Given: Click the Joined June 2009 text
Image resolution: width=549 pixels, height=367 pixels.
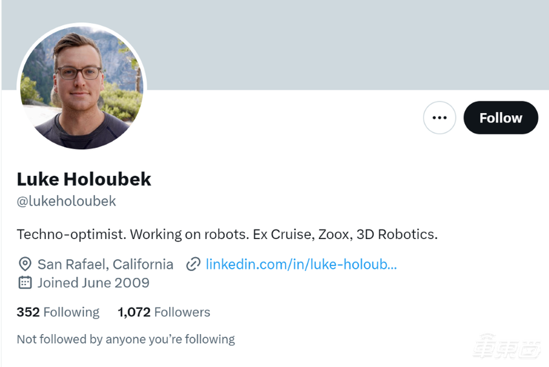Looking at the screenshot, I should point(94,282).
